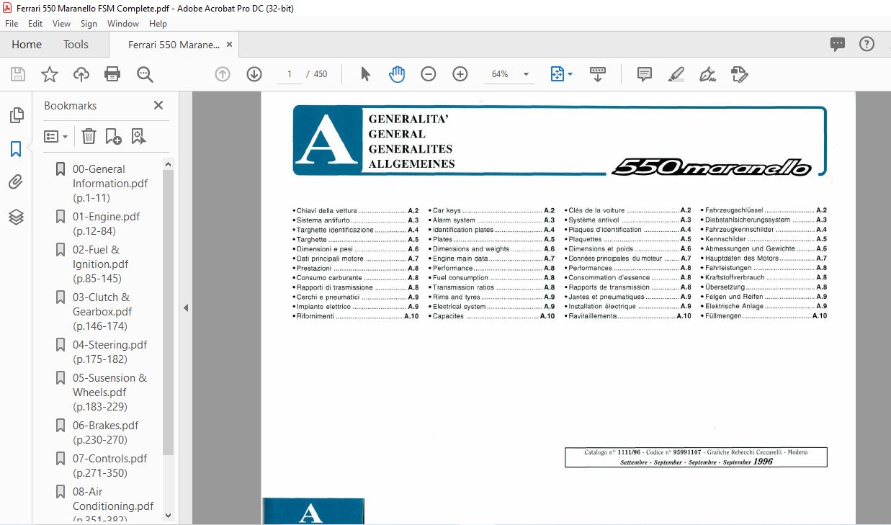Open the read mode keyboard icon

(597, 74)
